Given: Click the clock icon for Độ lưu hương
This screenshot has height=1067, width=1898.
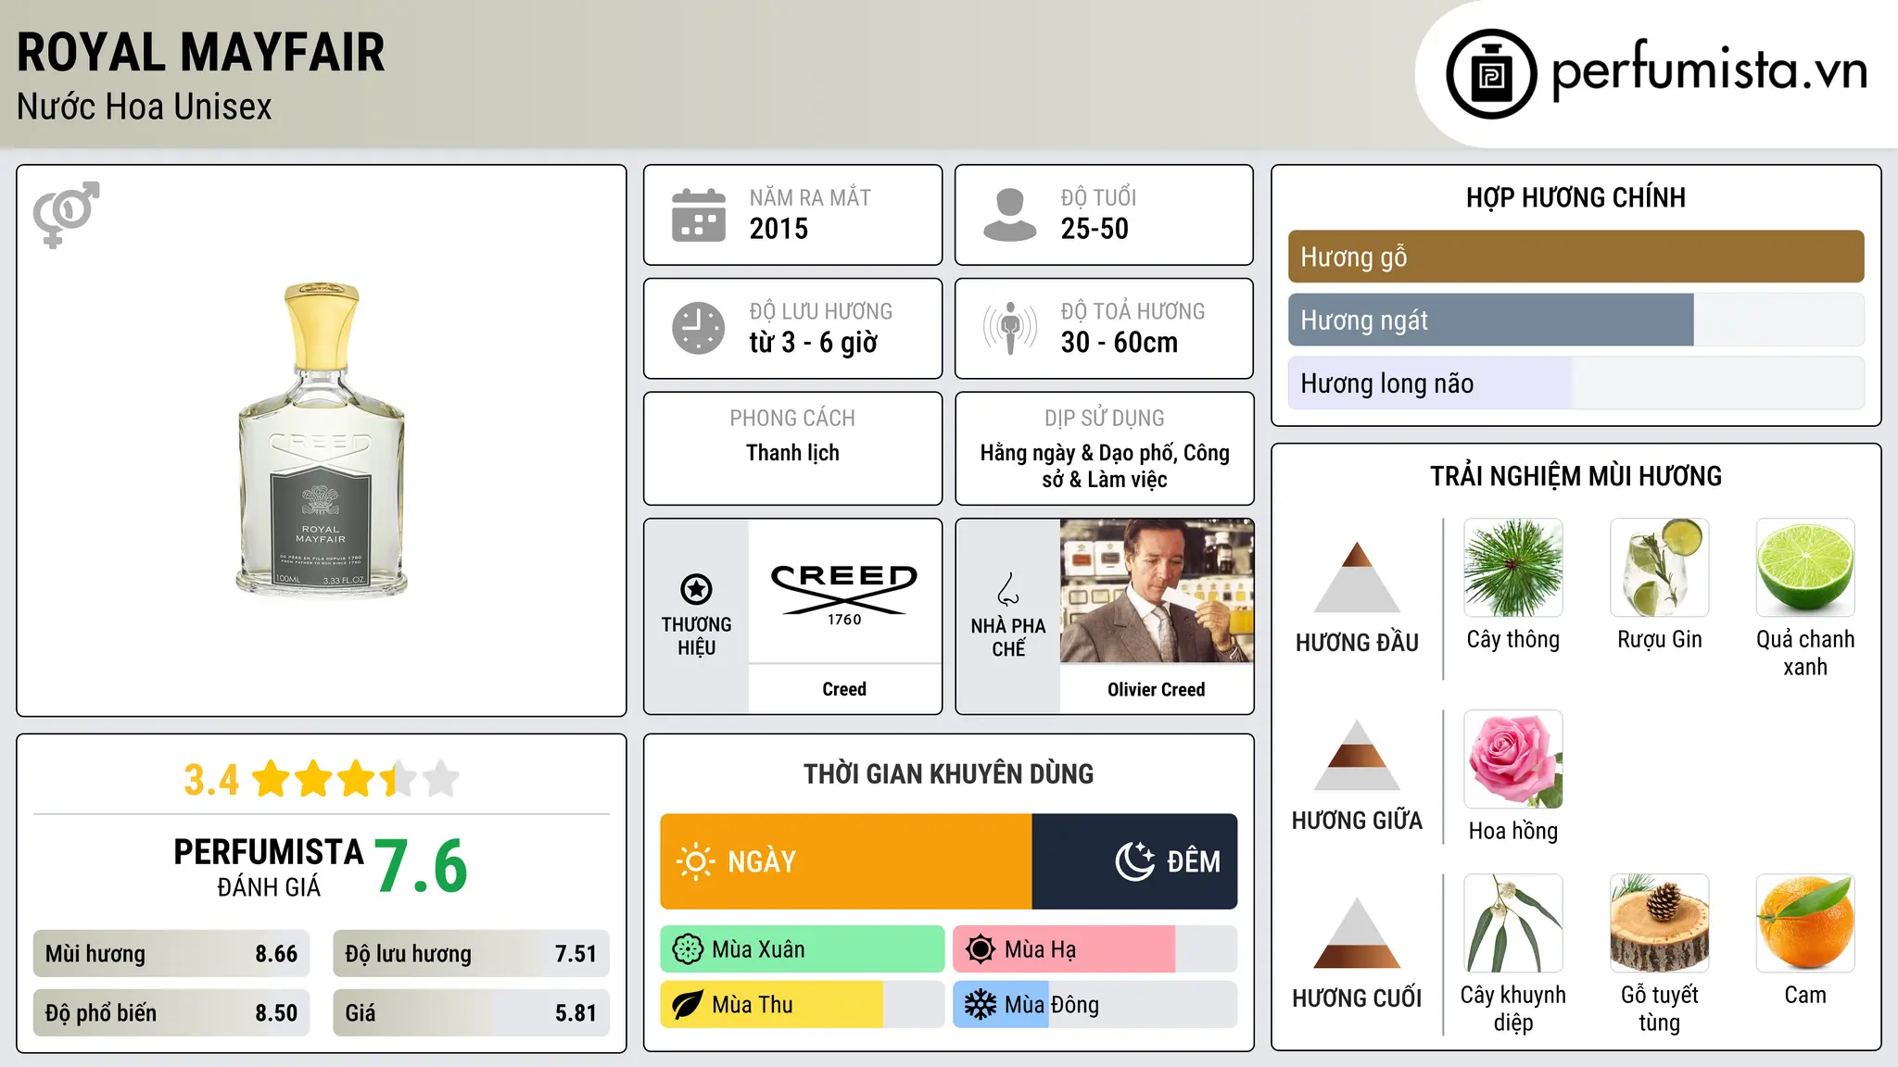Looking at the screenshot, I should [698, 328].
